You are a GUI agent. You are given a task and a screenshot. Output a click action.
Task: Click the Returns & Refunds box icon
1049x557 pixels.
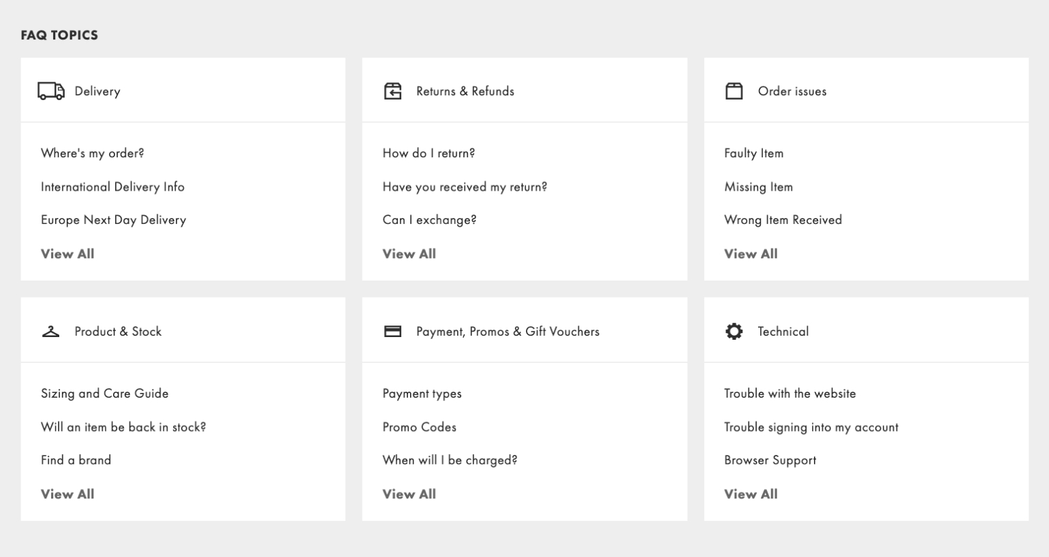[x=393, y=91]
